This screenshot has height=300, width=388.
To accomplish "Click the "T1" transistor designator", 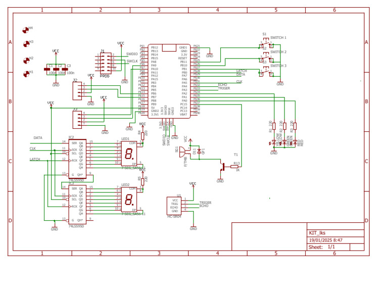I will tap(236, 155).
